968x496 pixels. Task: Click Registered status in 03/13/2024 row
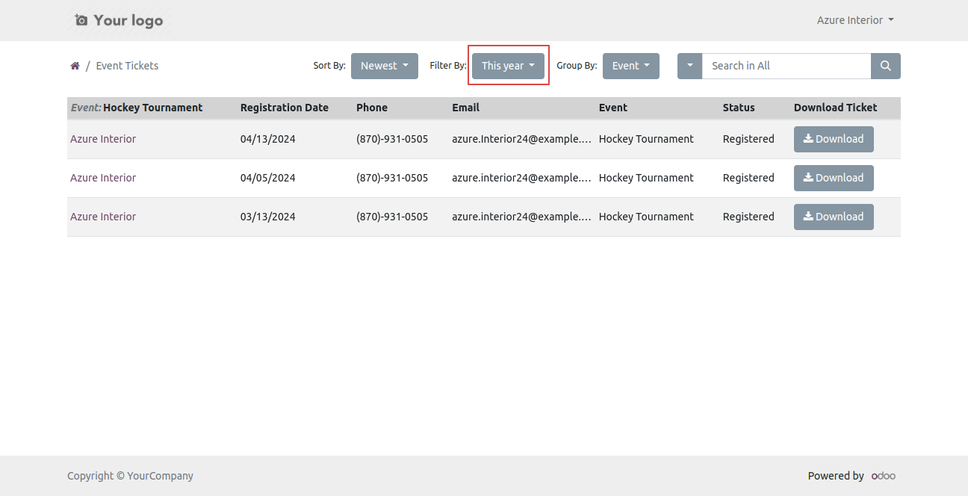click(x=748, y=217)
